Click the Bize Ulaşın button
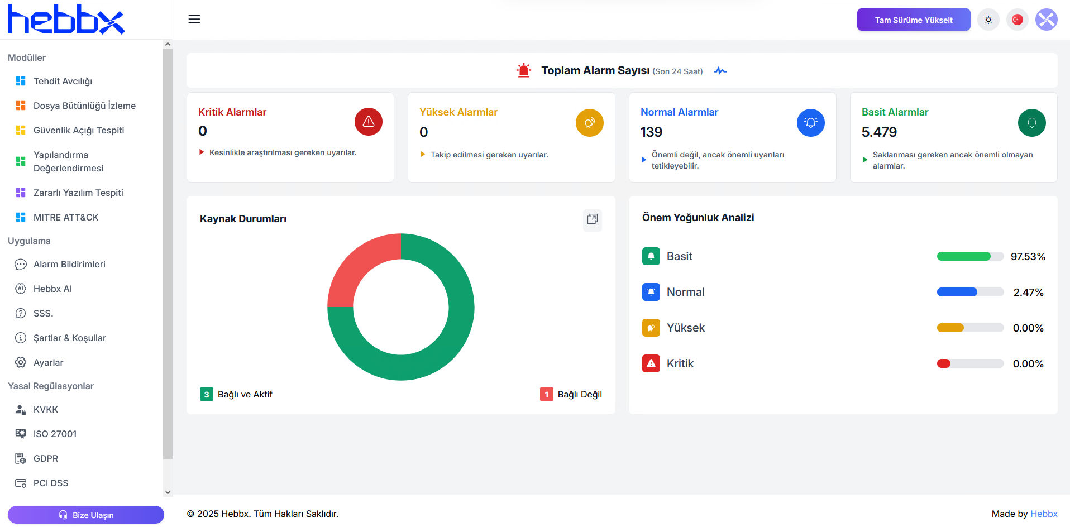Screen dimensions: 1070x532 coord(86,515)
